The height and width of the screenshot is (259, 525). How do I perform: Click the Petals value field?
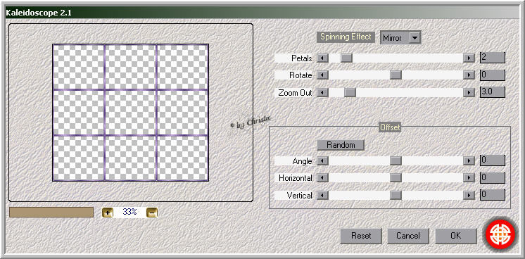coord(492,58)
